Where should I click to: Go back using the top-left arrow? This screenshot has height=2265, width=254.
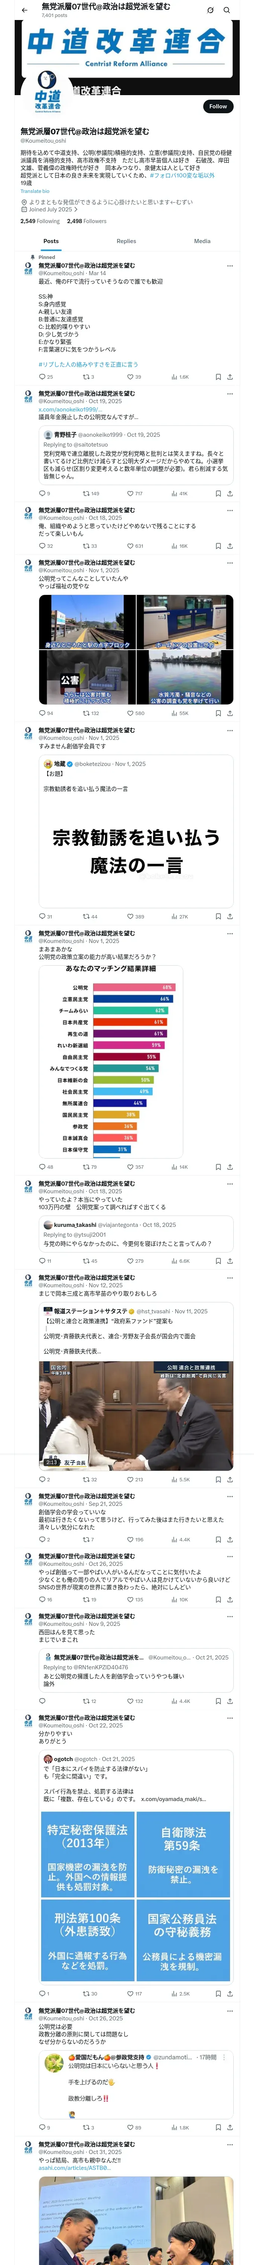24,10
